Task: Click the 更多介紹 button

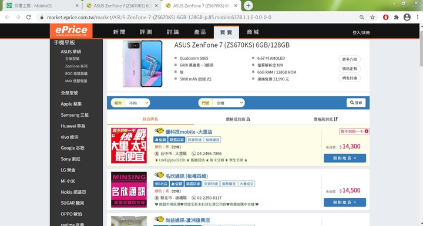Action: pyautogui.click(x=350, y=59)
